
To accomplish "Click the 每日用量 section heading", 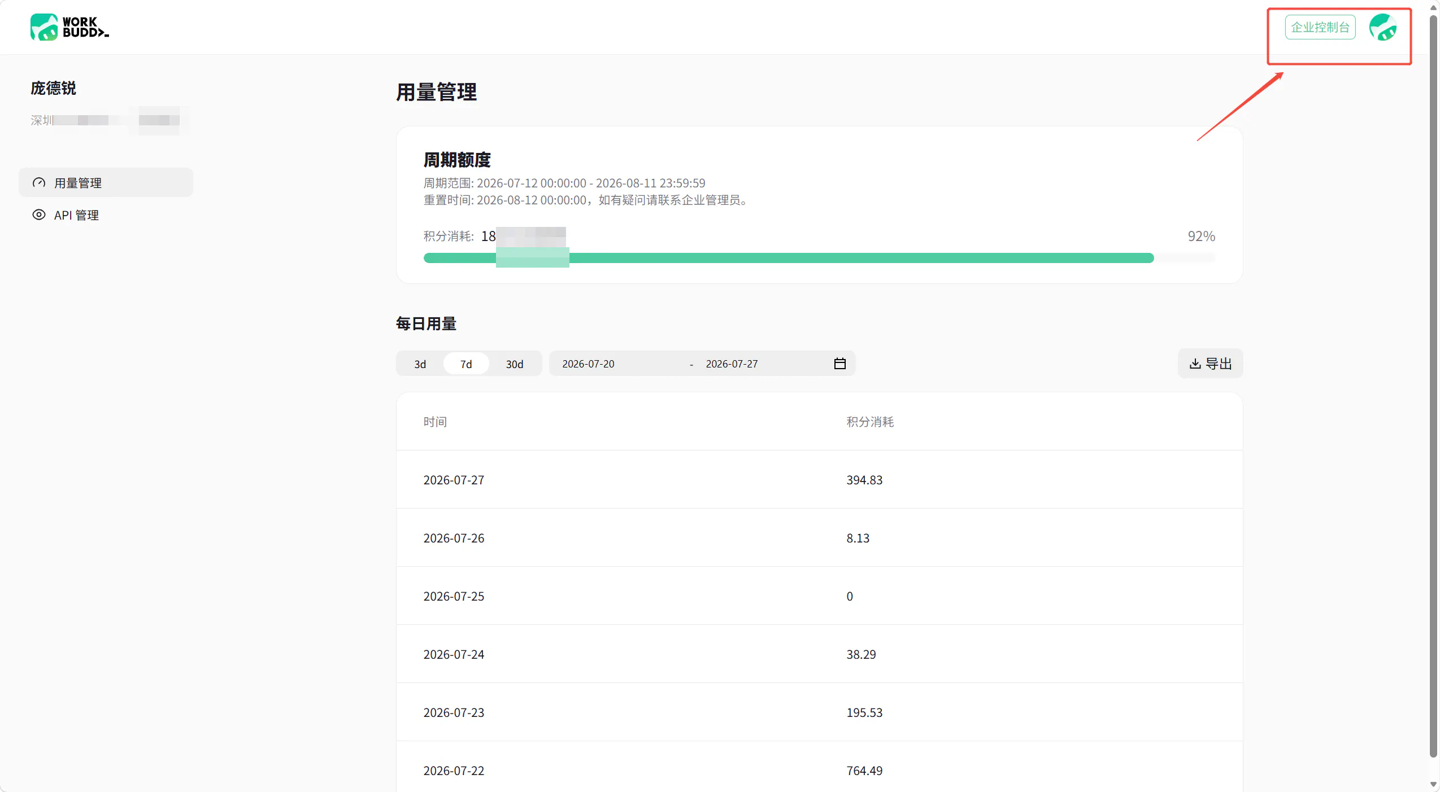I will (x=426, y=323).
